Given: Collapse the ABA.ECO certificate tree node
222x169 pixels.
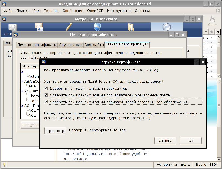Looking at the screenshot, I should tap(22, 81).
